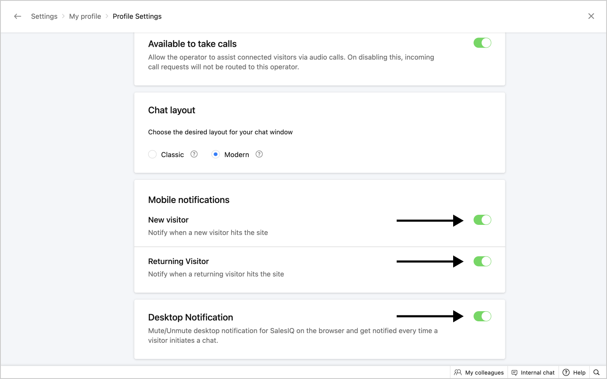The image size is (607, 379).
Task: Close the Profile Settings page
Action: pos(591,16)
